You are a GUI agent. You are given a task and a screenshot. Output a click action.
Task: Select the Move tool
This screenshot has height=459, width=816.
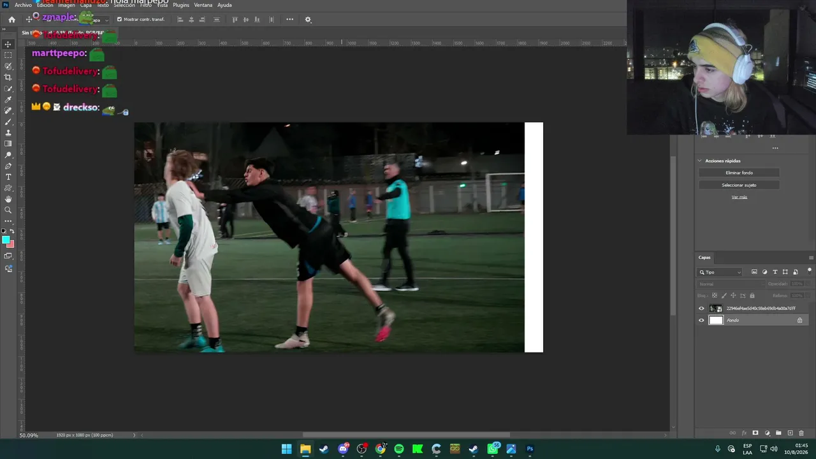[x=8, y=44]
